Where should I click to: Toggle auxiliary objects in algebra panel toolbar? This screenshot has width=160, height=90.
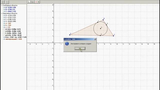(x=3, y=2)
